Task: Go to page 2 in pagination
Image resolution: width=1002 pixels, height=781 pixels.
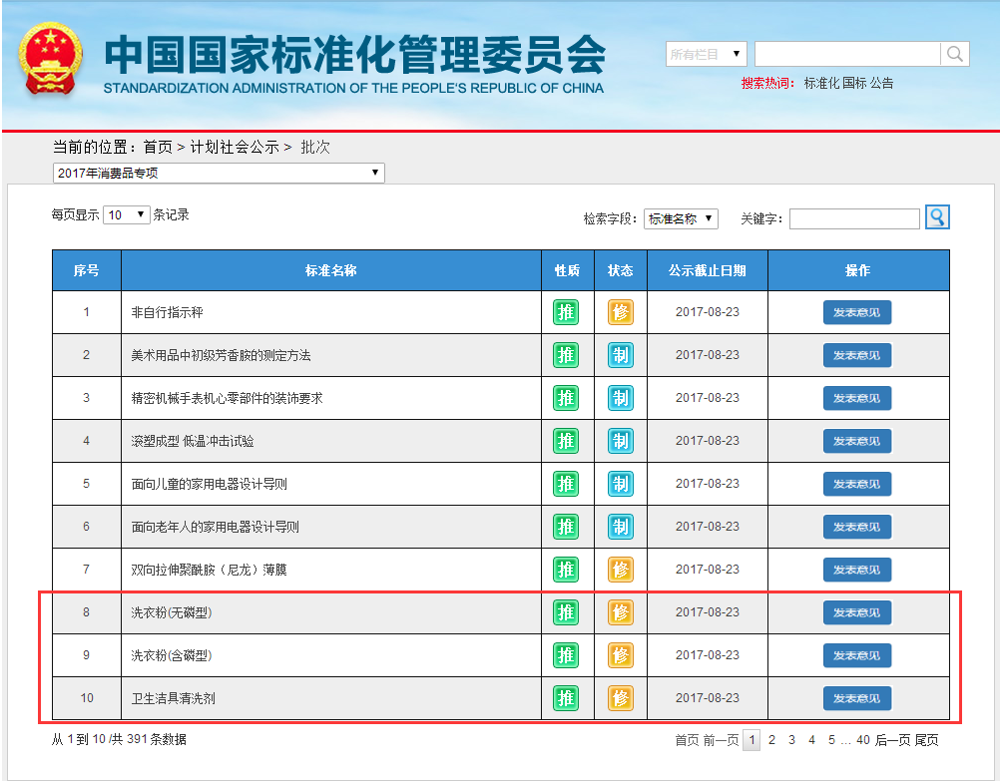Action: click(x=771, y=740)
